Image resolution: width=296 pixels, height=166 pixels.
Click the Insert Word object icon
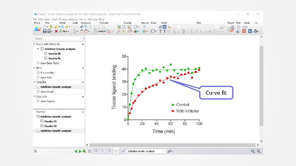(x=164, y=27)
